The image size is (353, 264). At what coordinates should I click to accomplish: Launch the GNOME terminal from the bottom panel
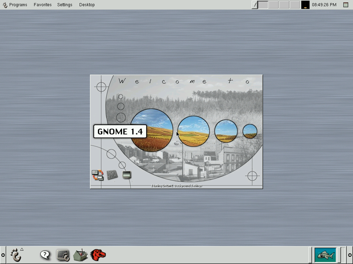coord(63,255)
